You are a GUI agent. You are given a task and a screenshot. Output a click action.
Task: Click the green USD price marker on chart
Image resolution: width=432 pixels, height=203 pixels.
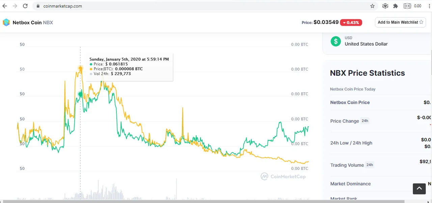pyautogui.click(x=80, y=94)
